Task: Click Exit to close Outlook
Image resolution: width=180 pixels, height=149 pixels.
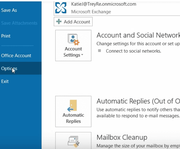Action: [5, 81]
